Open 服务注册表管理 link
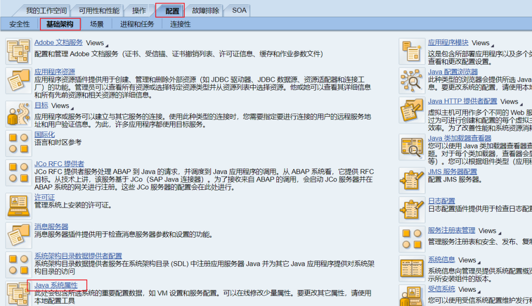The height and width of the screenshot is (306, 532). (x=451, y=230)
